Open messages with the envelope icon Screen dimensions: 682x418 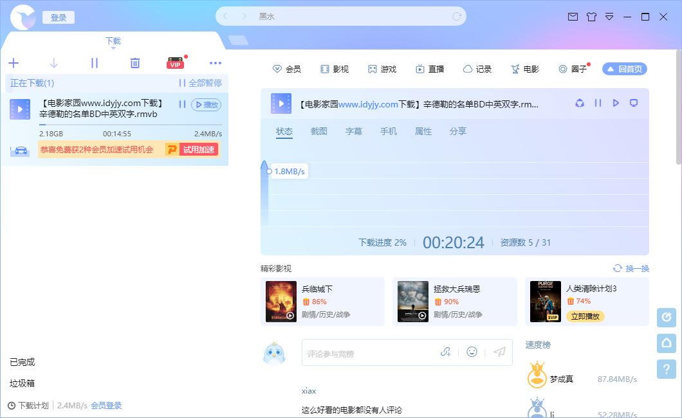click(573, 17)
